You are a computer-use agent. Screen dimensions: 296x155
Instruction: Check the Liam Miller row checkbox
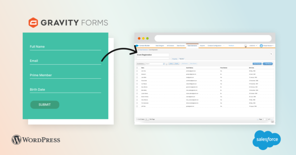pos(137,77)
